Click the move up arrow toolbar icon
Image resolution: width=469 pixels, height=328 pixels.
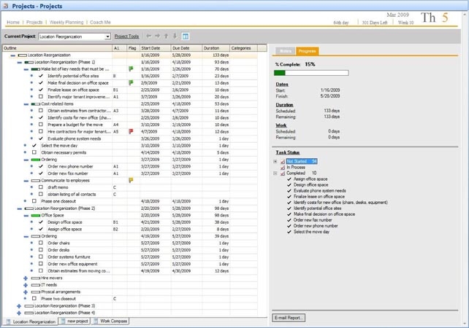click(x=166, y=36)
